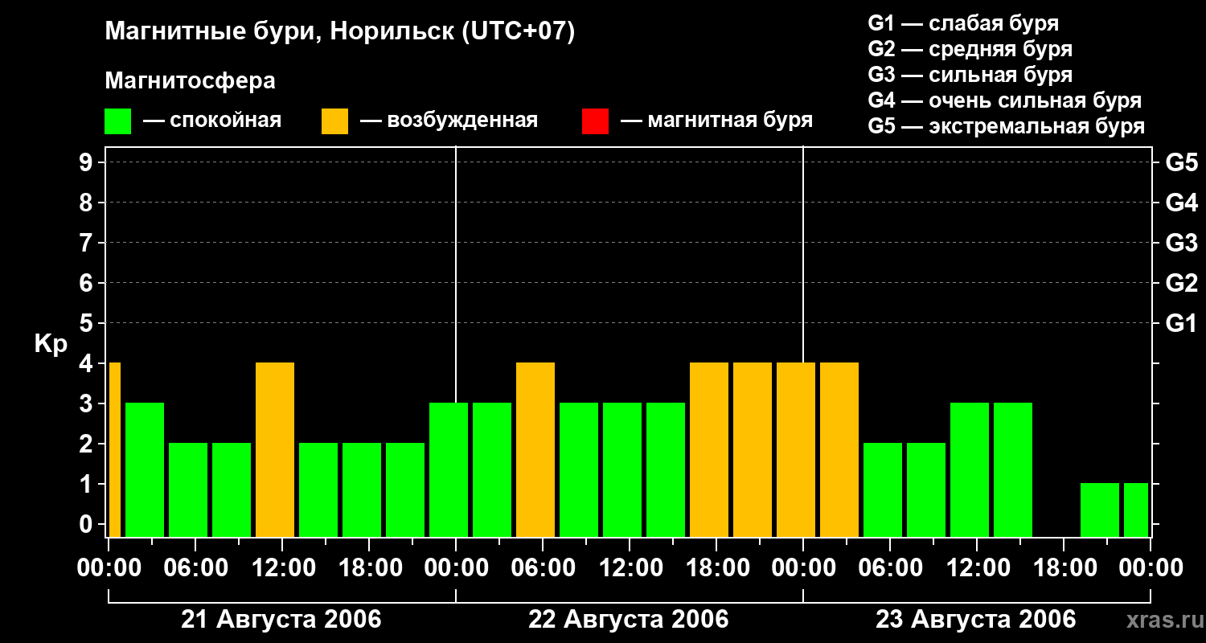Image resolution: width=1206 pixels, height=643 pixels.
Task: Click the legend line 'G4 — очень сильная буря'
Action: [1004, 100]
